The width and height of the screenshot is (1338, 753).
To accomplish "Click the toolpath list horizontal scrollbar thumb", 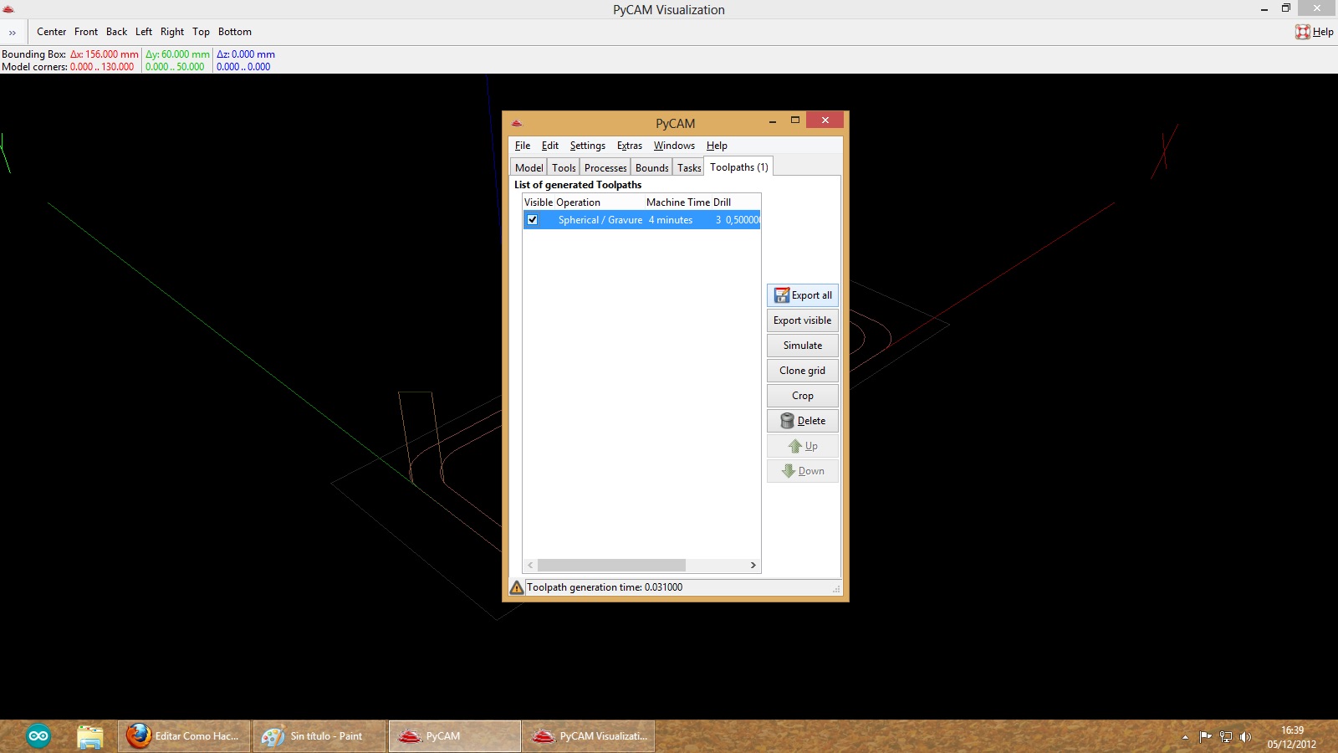I will (611, 566).
